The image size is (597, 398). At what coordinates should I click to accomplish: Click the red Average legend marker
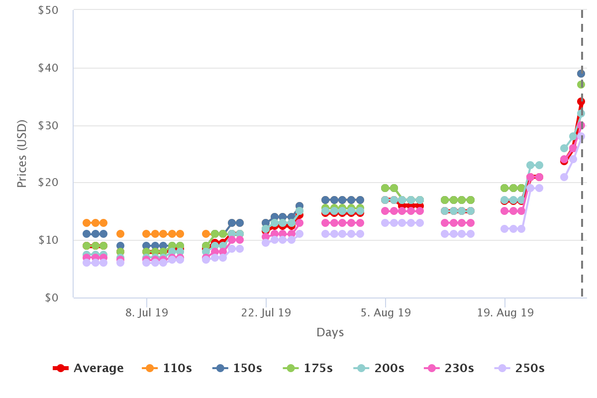click(x=61, y=368)
